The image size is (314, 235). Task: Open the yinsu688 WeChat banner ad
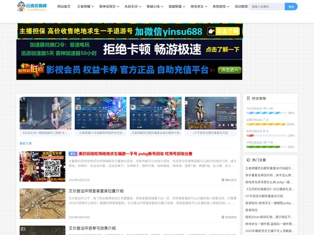[130, 31]
